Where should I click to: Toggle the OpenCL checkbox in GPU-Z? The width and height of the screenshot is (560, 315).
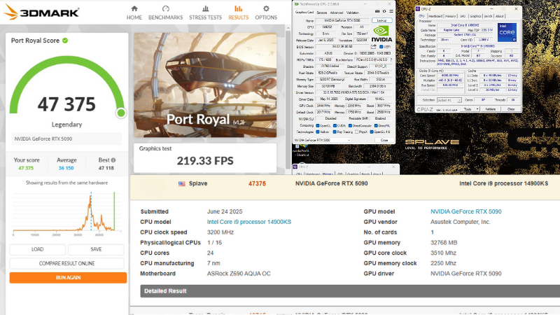(x=318, y=126)
